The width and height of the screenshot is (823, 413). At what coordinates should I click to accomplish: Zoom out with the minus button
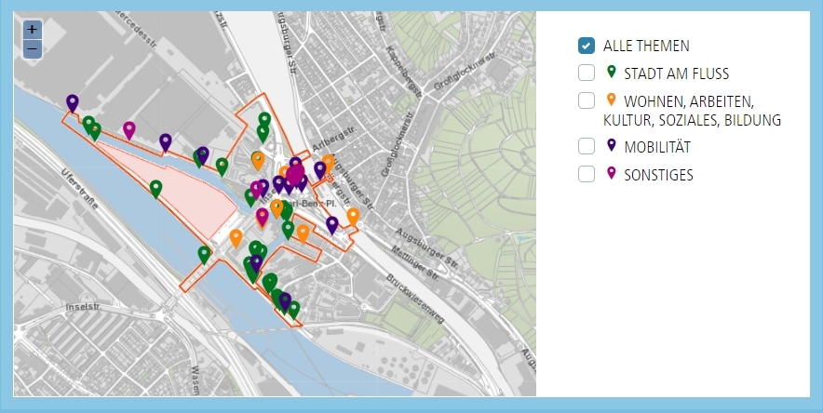32,48
